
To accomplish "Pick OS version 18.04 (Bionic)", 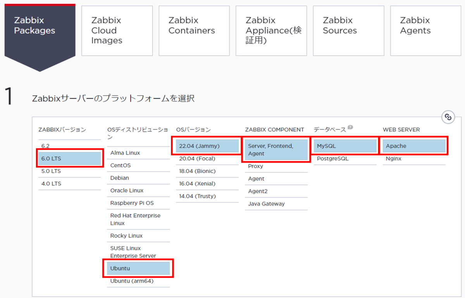I will 207,171.
